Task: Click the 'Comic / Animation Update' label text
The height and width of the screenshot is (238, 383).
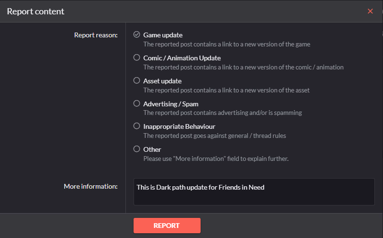Action: 182,58
